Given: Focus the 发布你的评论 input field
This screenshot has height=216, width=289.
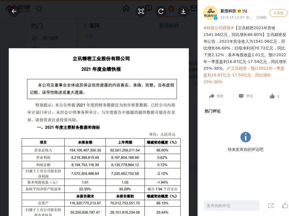Looking at the screenshot, I should pyautogui.click(x=231, y=206).
